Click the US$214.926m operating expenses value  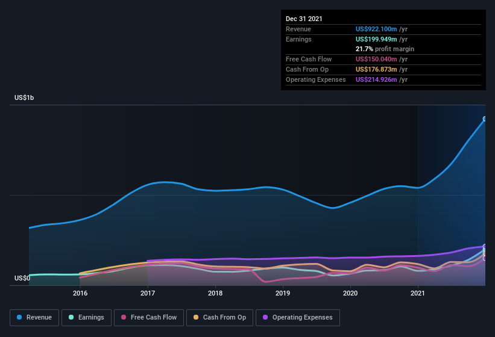pos(376,79)
